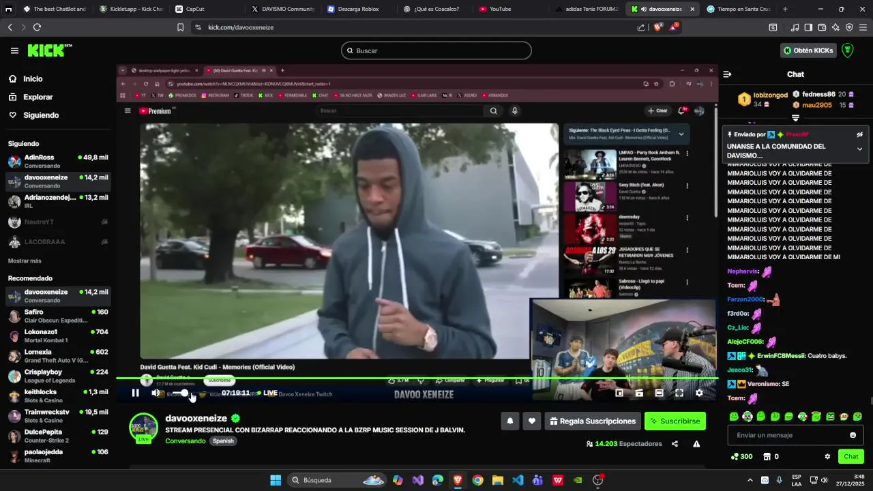Image resolution: width=873 pixels, height=491 pixels.
Task: Reload the Kick page
Action: point(37,27)
